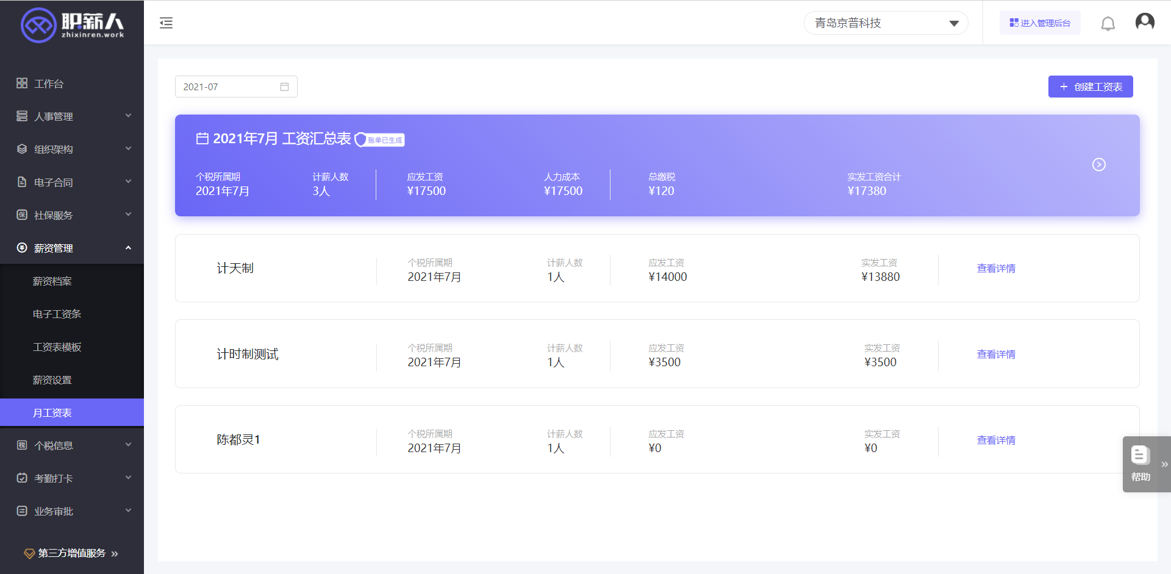Screen dimensions: 1171x574
Task: Click the diamond icon by 第三方增值服务
Action: pyautogui.click(x=29, y=553)
